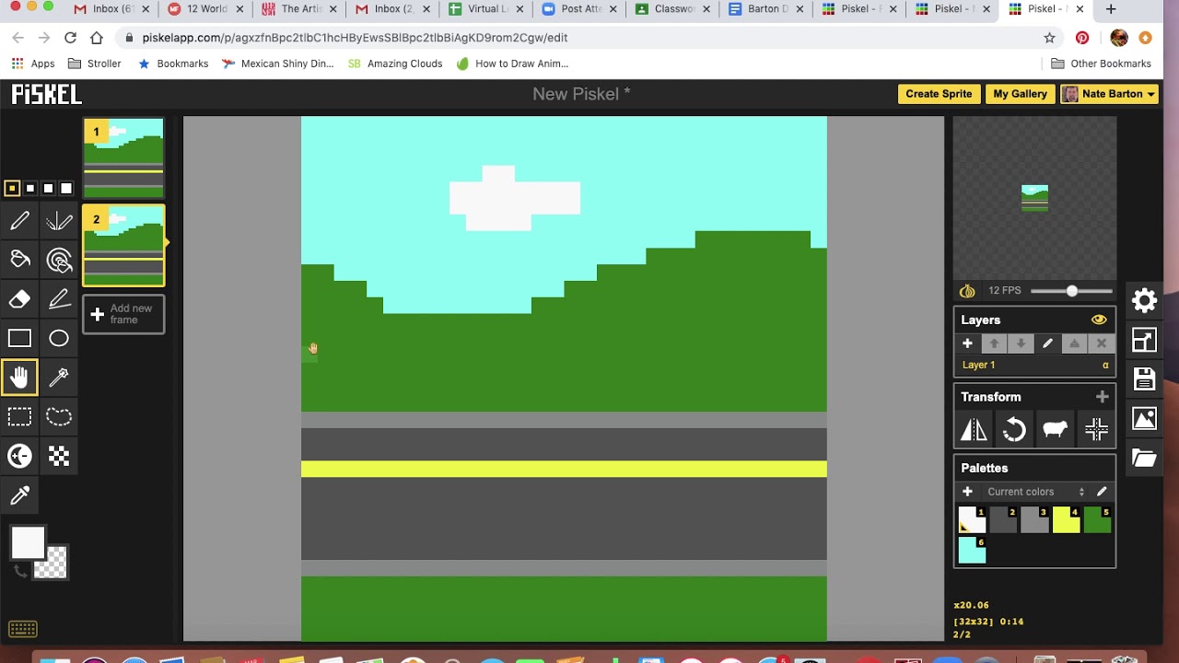The width and height of the screenshot is (1179, 663).
Task: Open the Export image panel
Action: coord(1144,419)
